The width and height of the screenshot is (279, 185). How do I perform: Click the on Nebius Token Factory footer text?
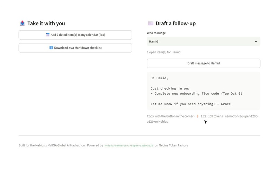(171, 145)
